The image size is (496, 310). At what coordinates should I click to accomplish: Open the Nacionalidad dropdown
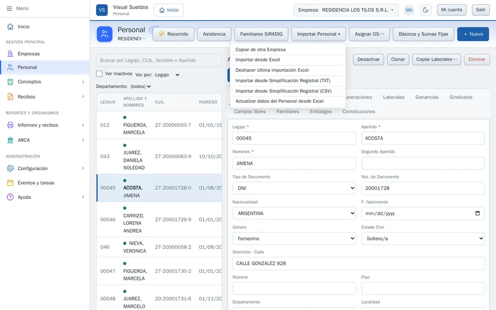tap(294, 213)
